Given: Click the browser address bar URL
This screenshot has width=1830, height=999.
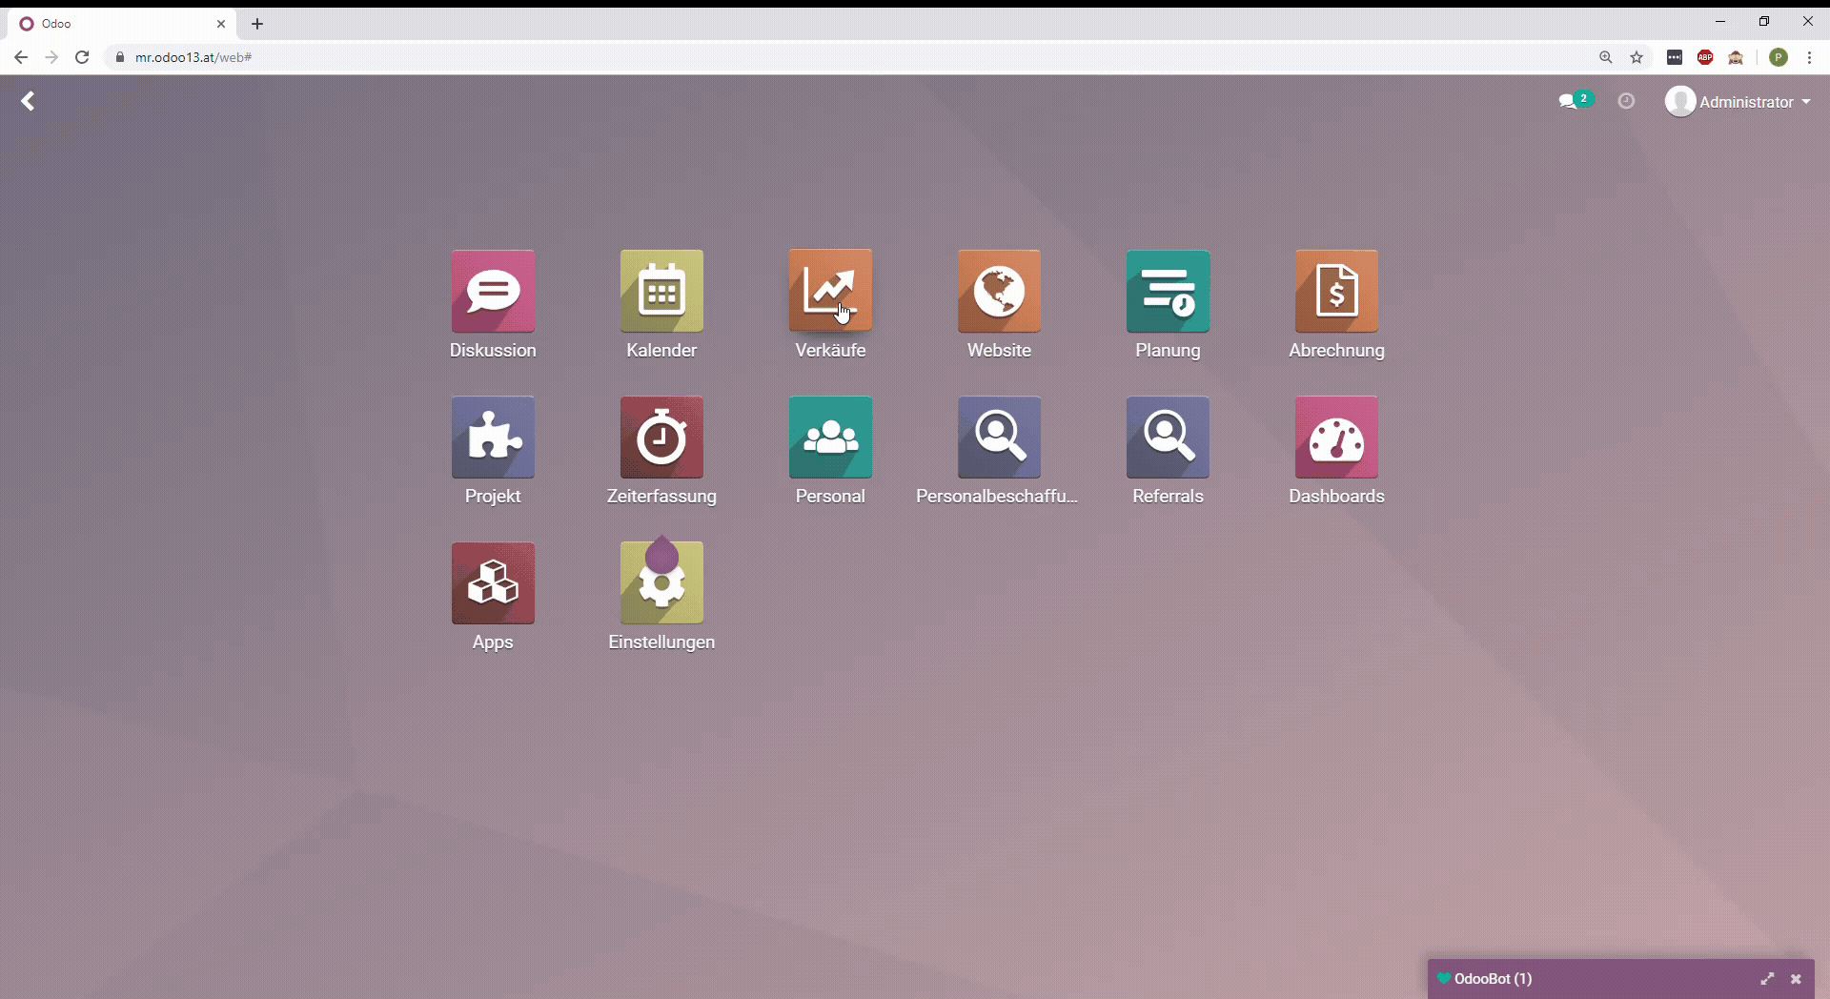Looking at the screenshot, I should [193, 57].
